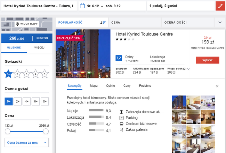Click the red pencil edit search icon
This screenshot has height=153, width=226.
[220, 6]
